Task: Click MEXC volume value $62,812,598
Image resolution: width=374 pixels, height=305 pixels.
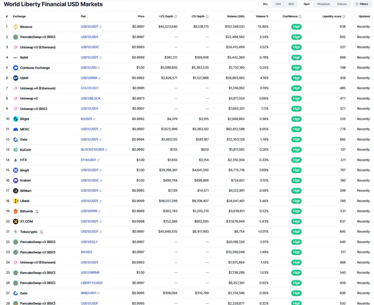Action: click(x=235, y=129)
